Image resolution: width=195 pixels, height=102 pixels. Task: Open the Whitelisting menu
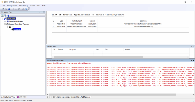[x=23, y=6]
